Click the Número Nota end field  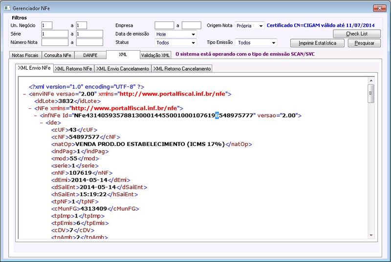[89, 42]
